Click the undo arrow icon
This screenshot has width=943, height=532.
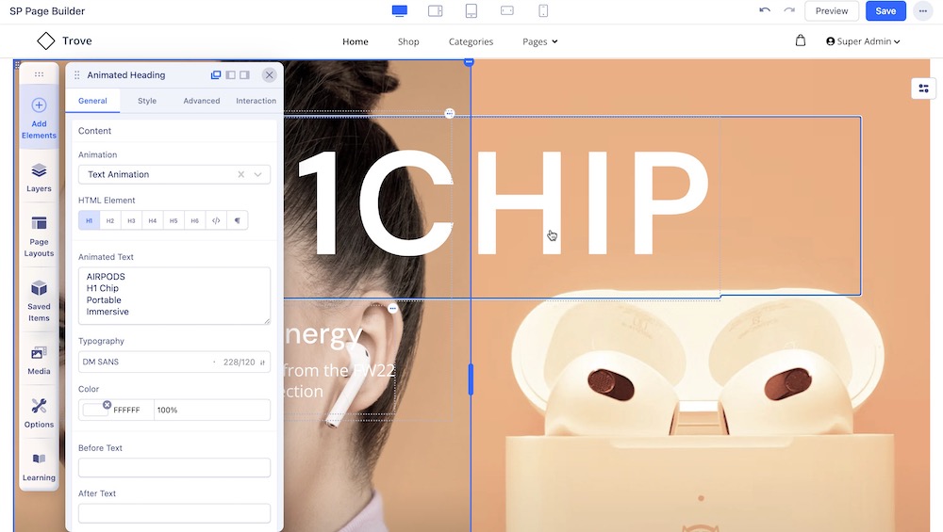pyautogui.click(x=765, y=11)
